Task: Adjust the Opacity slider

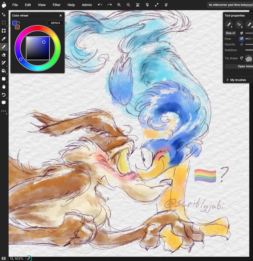Action: point(249,44)
